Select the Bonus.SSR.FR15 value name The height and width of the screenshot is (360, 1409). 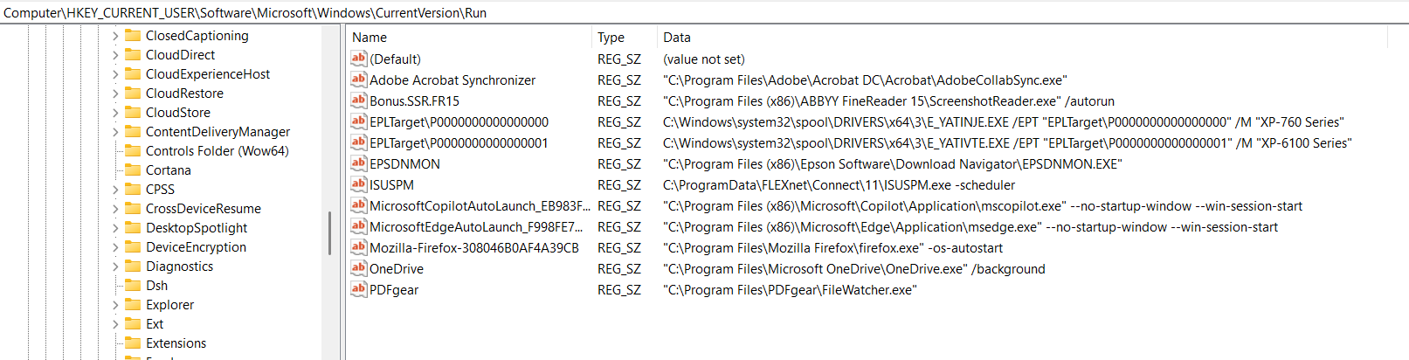tap(414, 100)
